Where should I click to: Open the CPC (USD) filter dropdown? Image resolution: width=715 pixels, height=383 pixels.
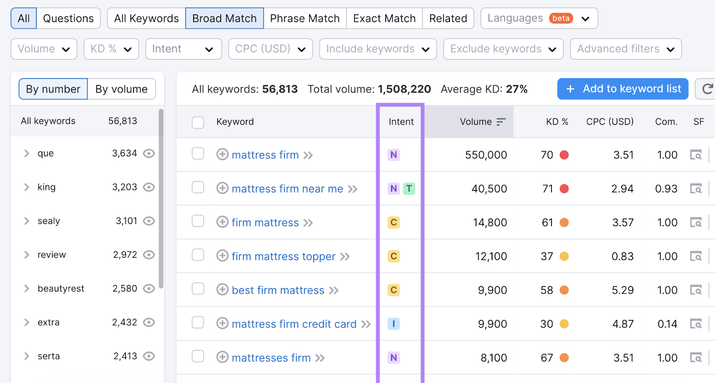pos(270,49)
